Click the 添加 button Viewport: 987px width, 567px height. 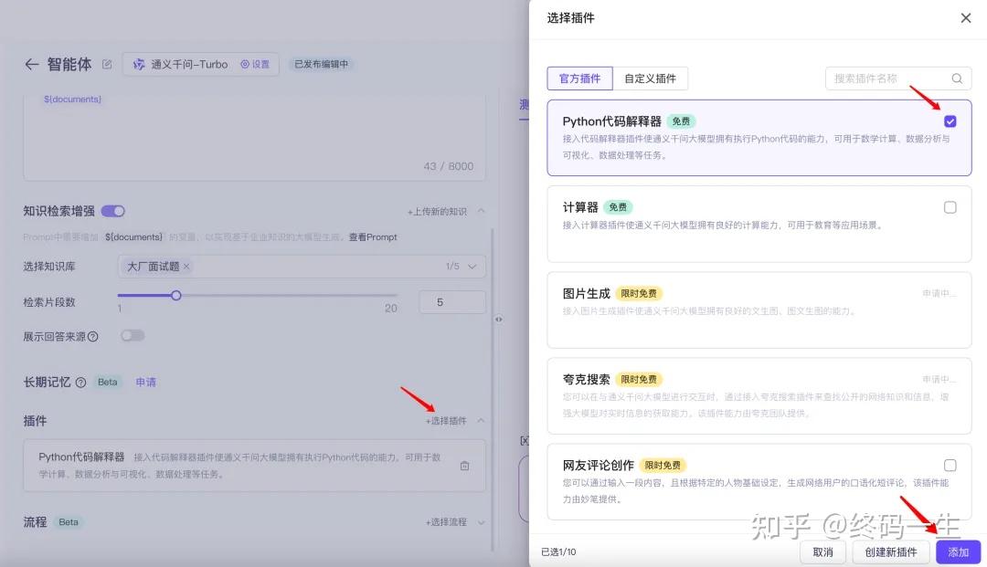pos(958,552)
